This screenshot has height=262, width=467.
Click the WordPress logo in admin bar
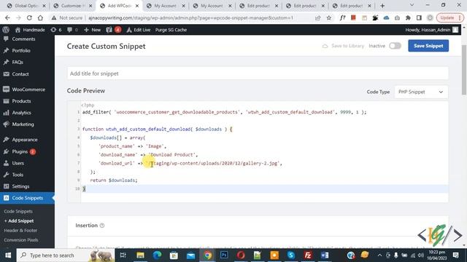(x=6, y=30)
